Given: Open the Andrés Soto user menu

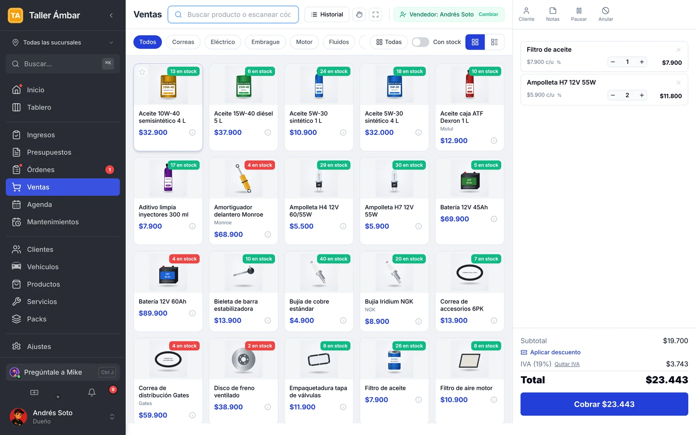Looking at the screenshot, I should tap(63, 416).
